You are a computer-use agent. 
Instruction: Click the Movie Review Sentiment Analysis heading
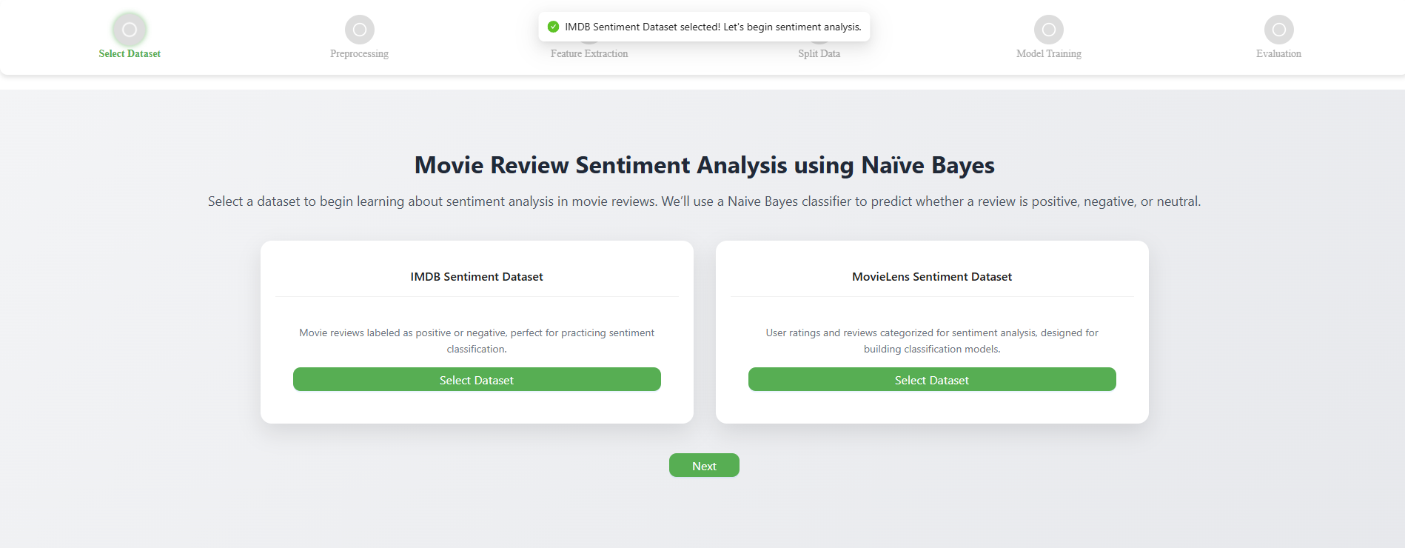[704, 164]
